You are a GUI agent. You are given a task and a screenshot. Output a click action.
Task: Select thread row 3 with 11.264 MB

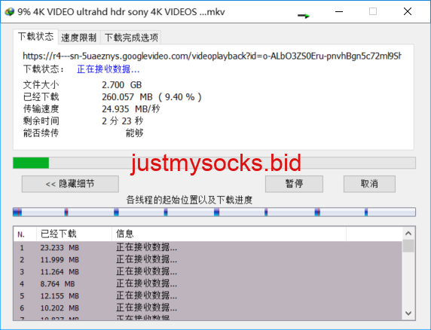click(x=207, y=272)
